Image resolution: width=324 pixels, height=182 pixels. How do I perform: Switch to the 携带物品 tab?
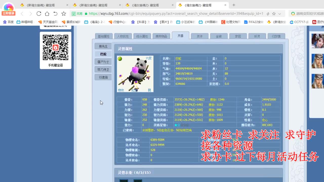(161, 36)
